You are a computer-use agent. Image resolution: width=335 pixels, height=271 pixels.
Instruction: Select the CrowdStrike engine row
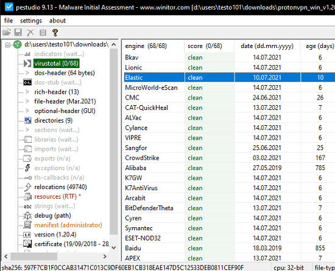228,158
